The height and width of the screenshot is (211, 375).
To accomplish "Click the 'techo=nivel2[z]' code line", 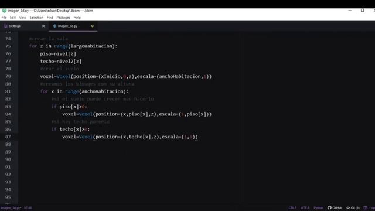I will tap(61, 61).
